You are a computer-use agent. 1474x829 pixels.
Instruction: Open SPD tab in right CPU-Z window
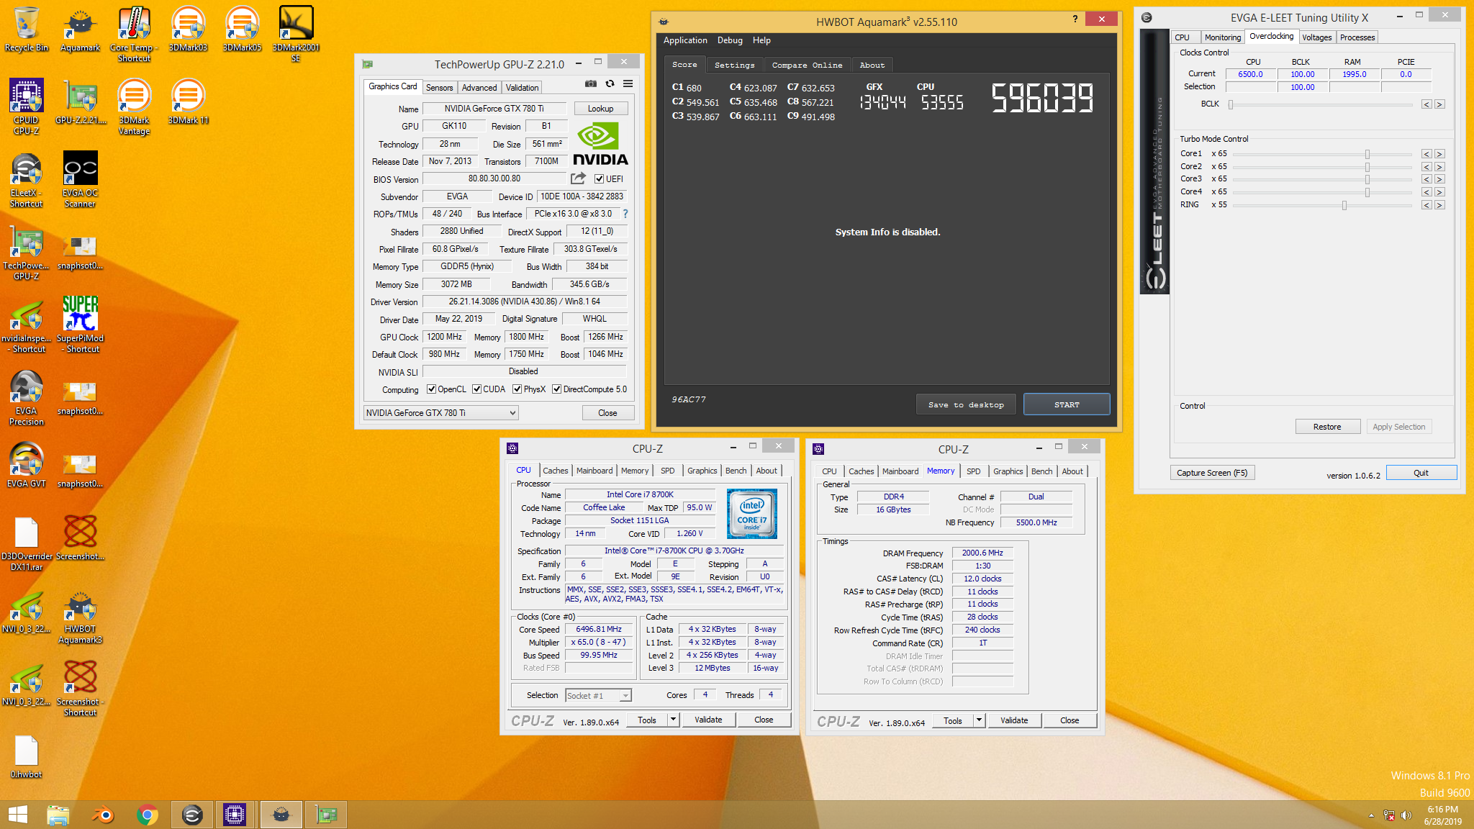973,471
